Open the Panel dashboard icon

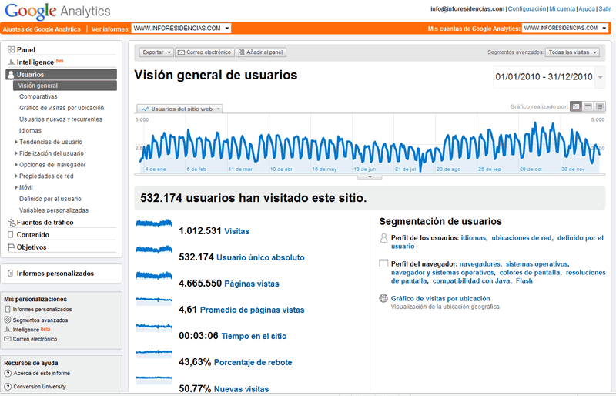[x=11, y=49]
